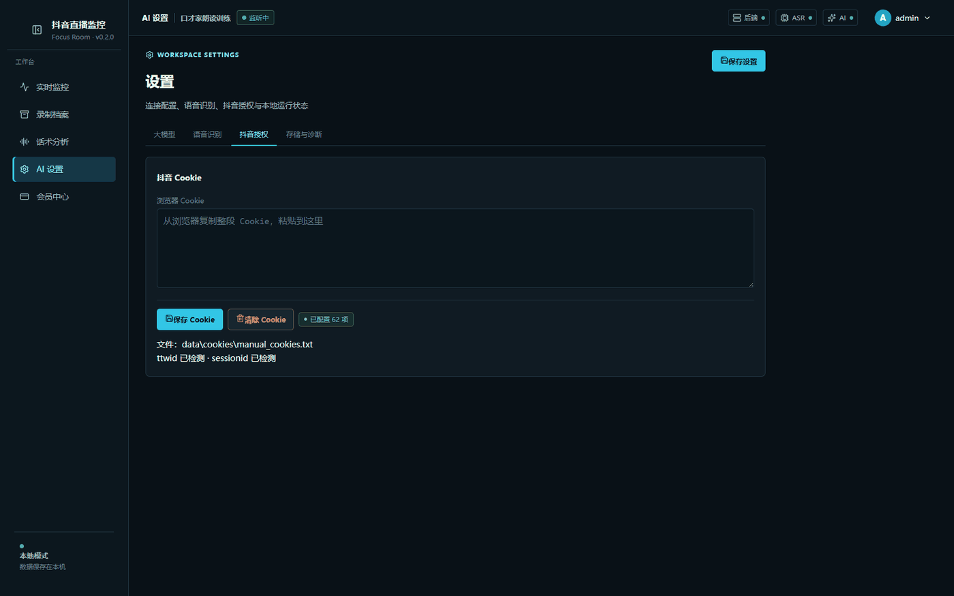The image size is (954, 596).
Task: Click the waveform icon beside 话术分析
Action: tap(25, 142)
